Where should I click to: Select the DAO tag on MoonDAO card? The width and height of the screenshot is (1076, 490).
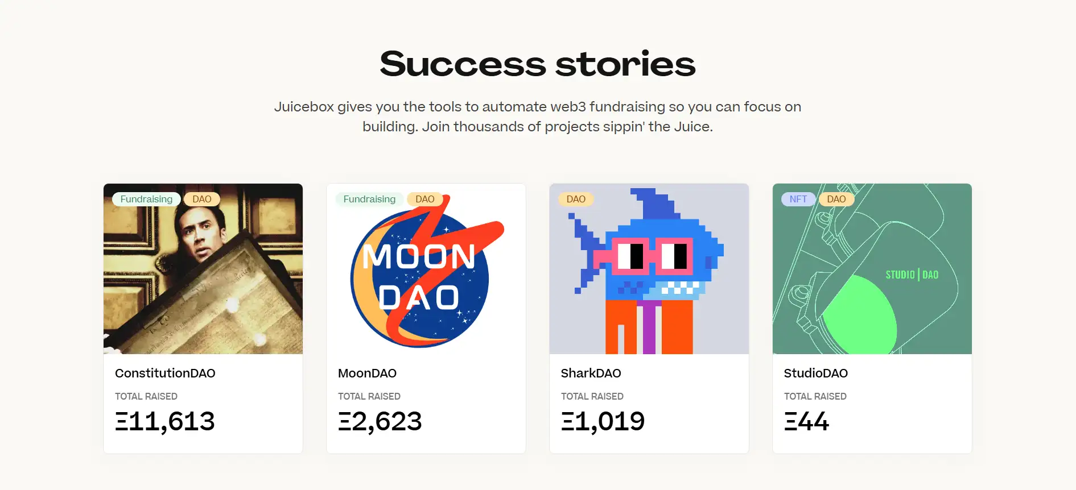coord(424,199)
